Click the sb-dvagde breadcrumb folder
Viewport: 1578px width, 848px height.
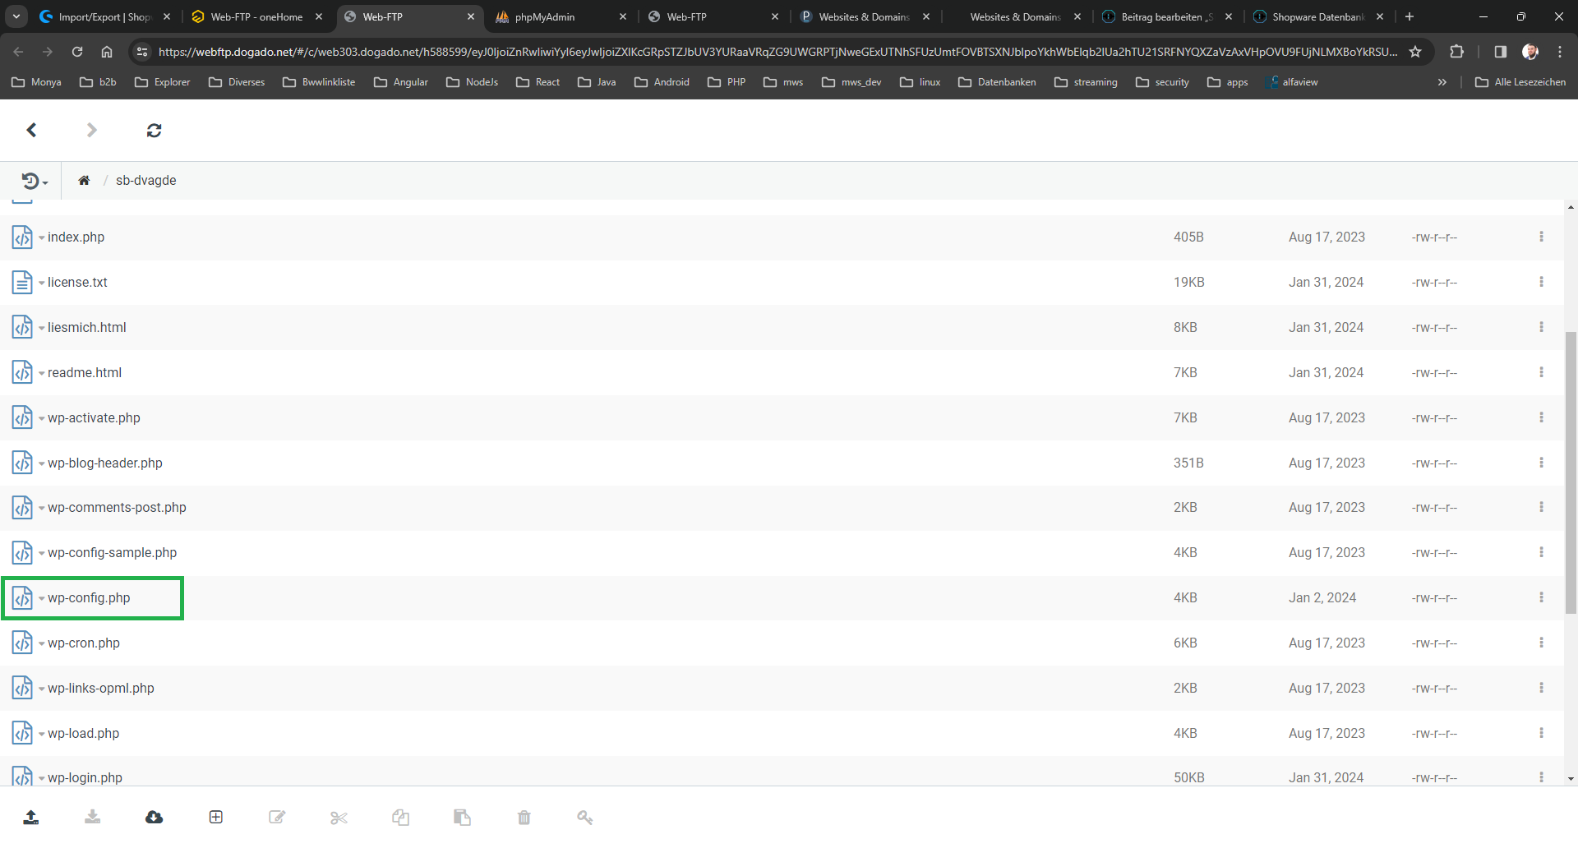pos(145,181)
